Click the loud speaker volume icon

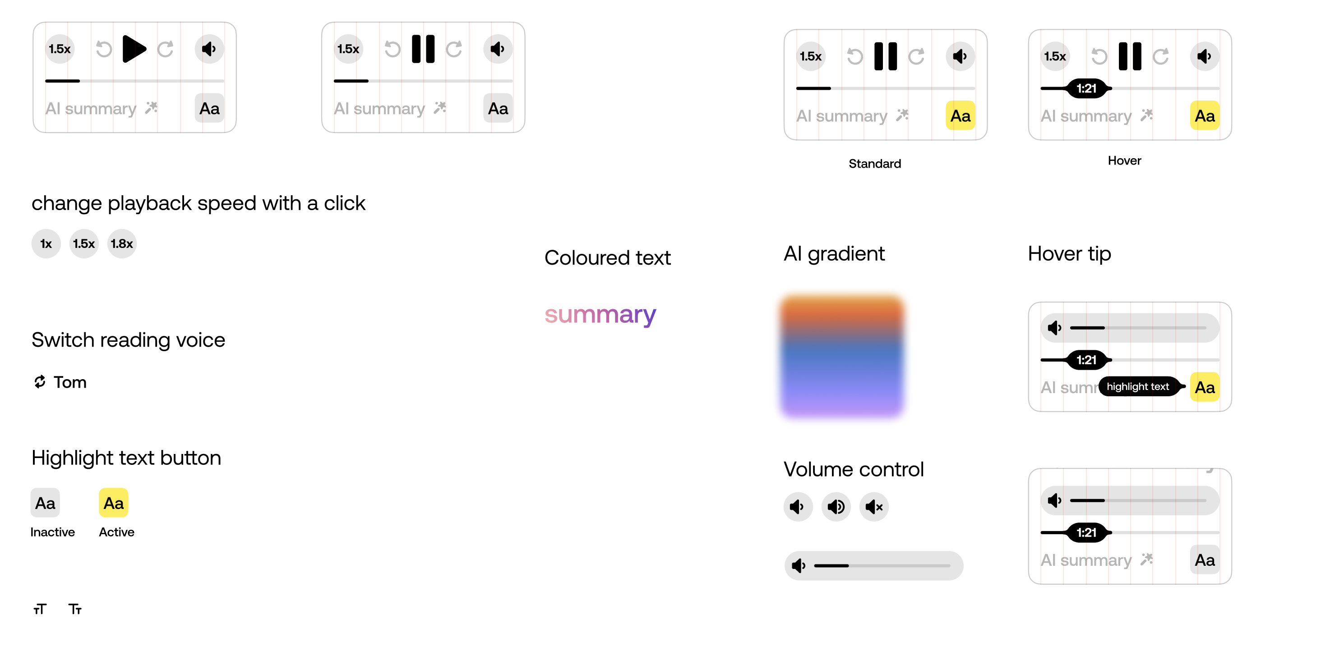click(836, 507)
